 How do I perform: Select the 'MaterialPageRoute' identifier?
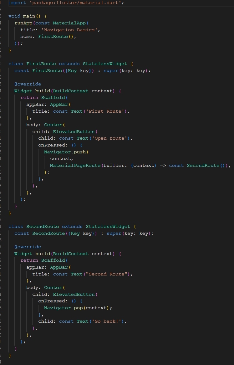[x=75, y=166]
